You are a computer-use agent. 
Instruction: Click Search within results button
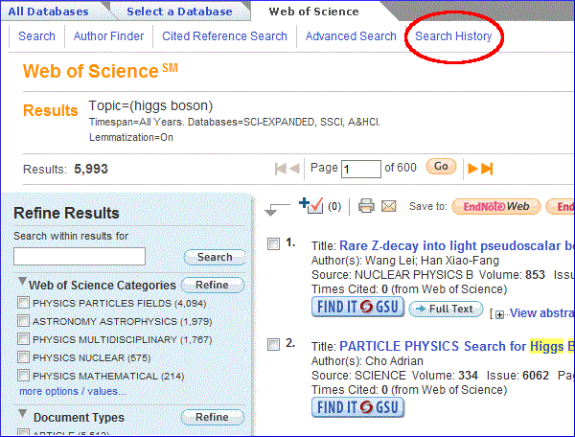click(215, 257)
